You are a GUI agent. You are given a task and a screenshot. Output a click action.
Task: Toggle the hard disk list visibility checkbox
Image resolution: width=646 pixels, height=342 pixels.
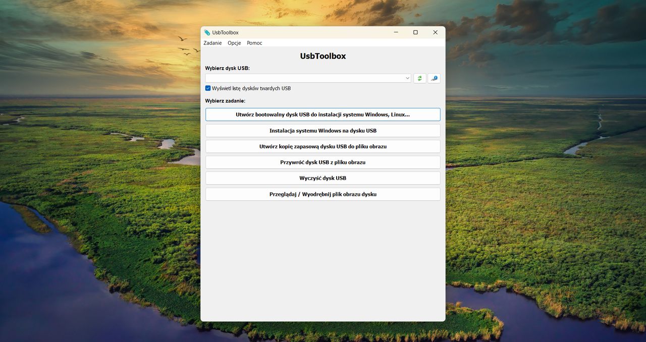(x=207, y=88)
